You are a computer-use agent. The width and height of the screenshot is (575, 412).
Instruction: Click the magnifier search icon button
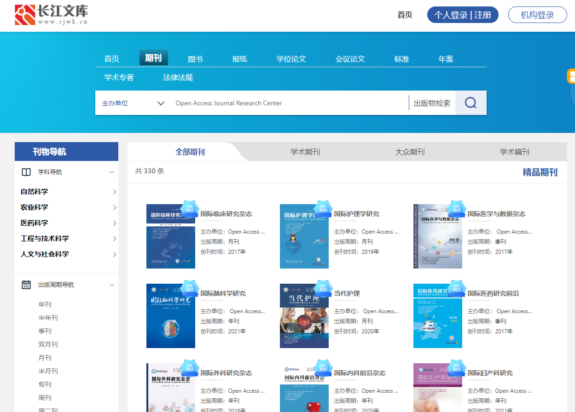click(x=470, y=103)
